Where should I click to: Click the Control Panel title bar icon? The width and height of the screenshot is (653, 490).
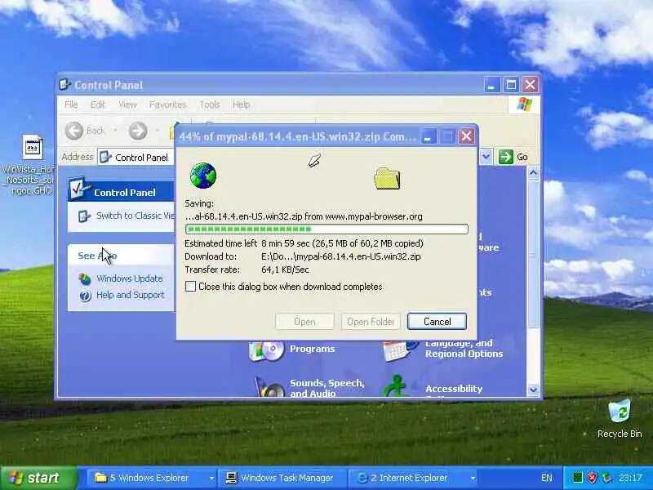65,85
